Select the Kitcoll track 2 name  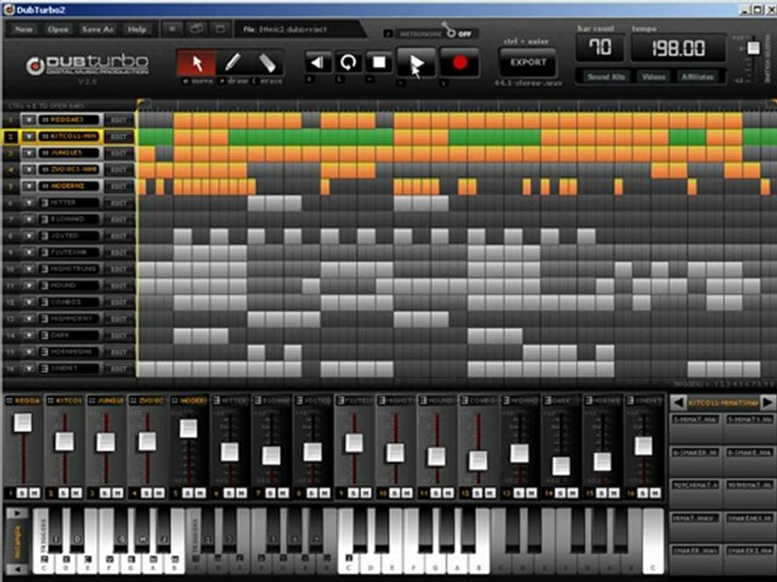pyautogui.click(x=70, y=137)
